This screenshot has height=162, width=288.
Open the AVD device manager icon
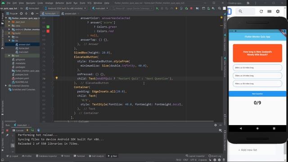[208, 9]
